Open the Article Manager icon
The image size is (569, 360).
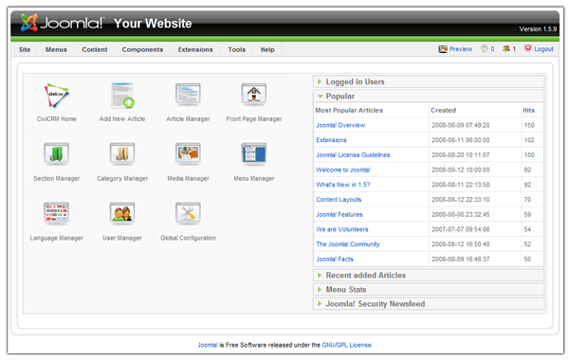[x=188, y=94]
